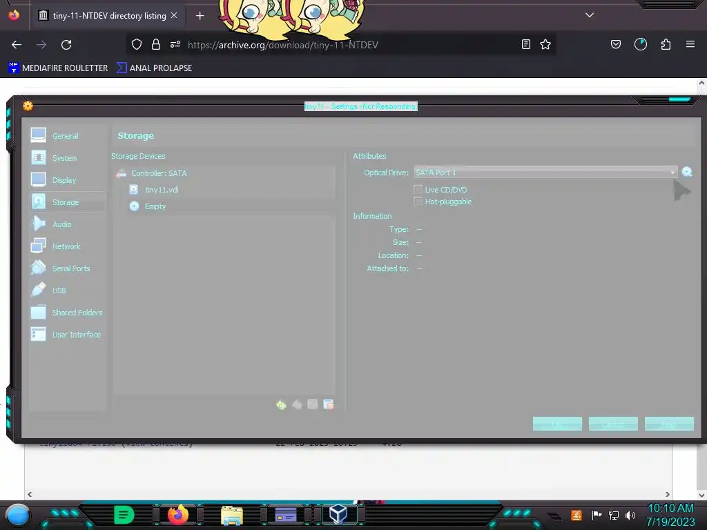Open the Optical Drive SATA Port dropdown

[x=545, y=172]
